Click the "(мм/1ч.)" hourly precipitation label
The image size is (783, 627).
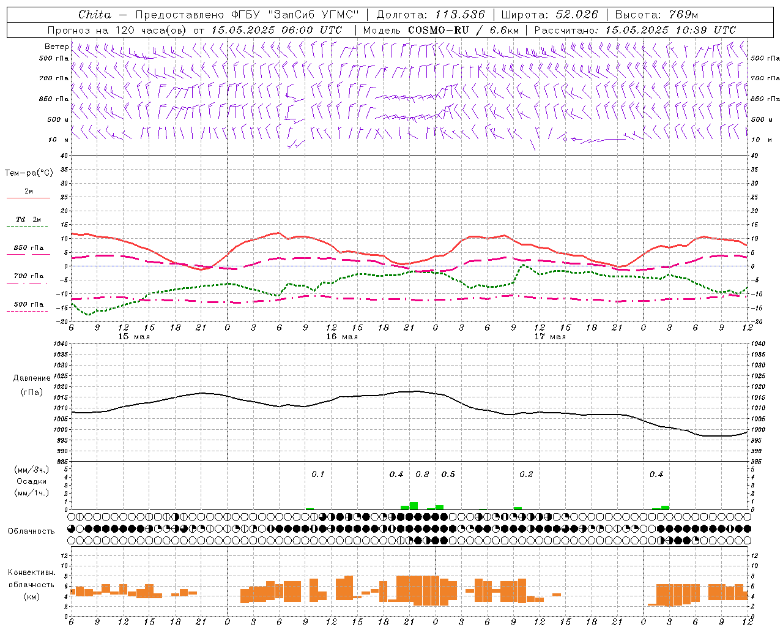[32, 493]
